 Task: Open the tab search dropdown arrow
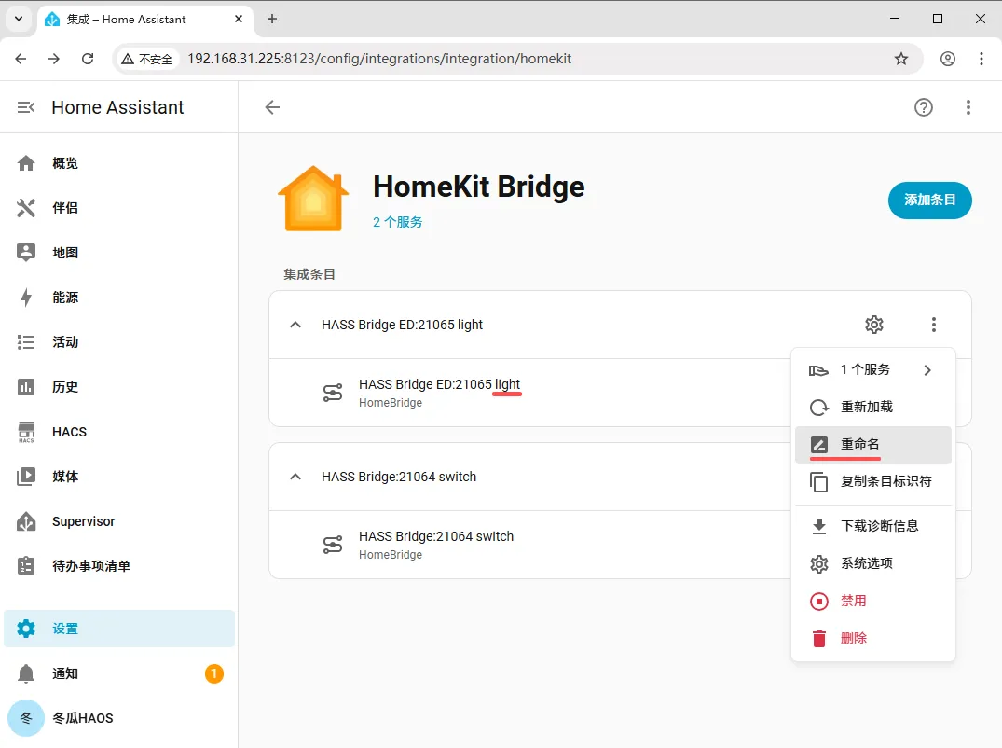click(x=19, y=19)
